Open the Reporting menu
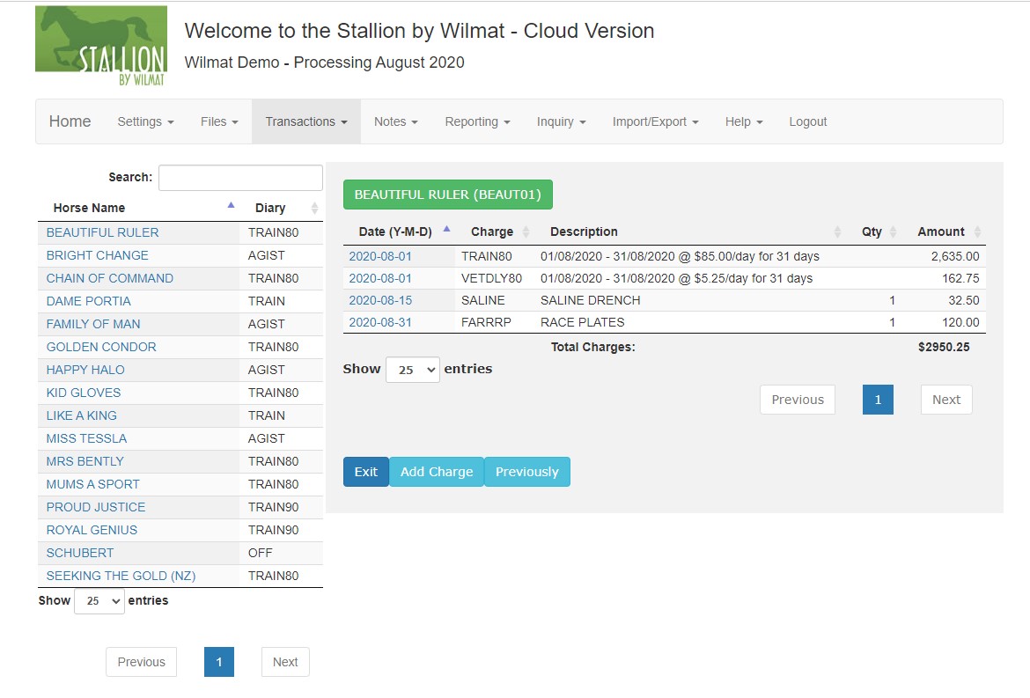1030x698 pixels. click(x=477, y=121)
